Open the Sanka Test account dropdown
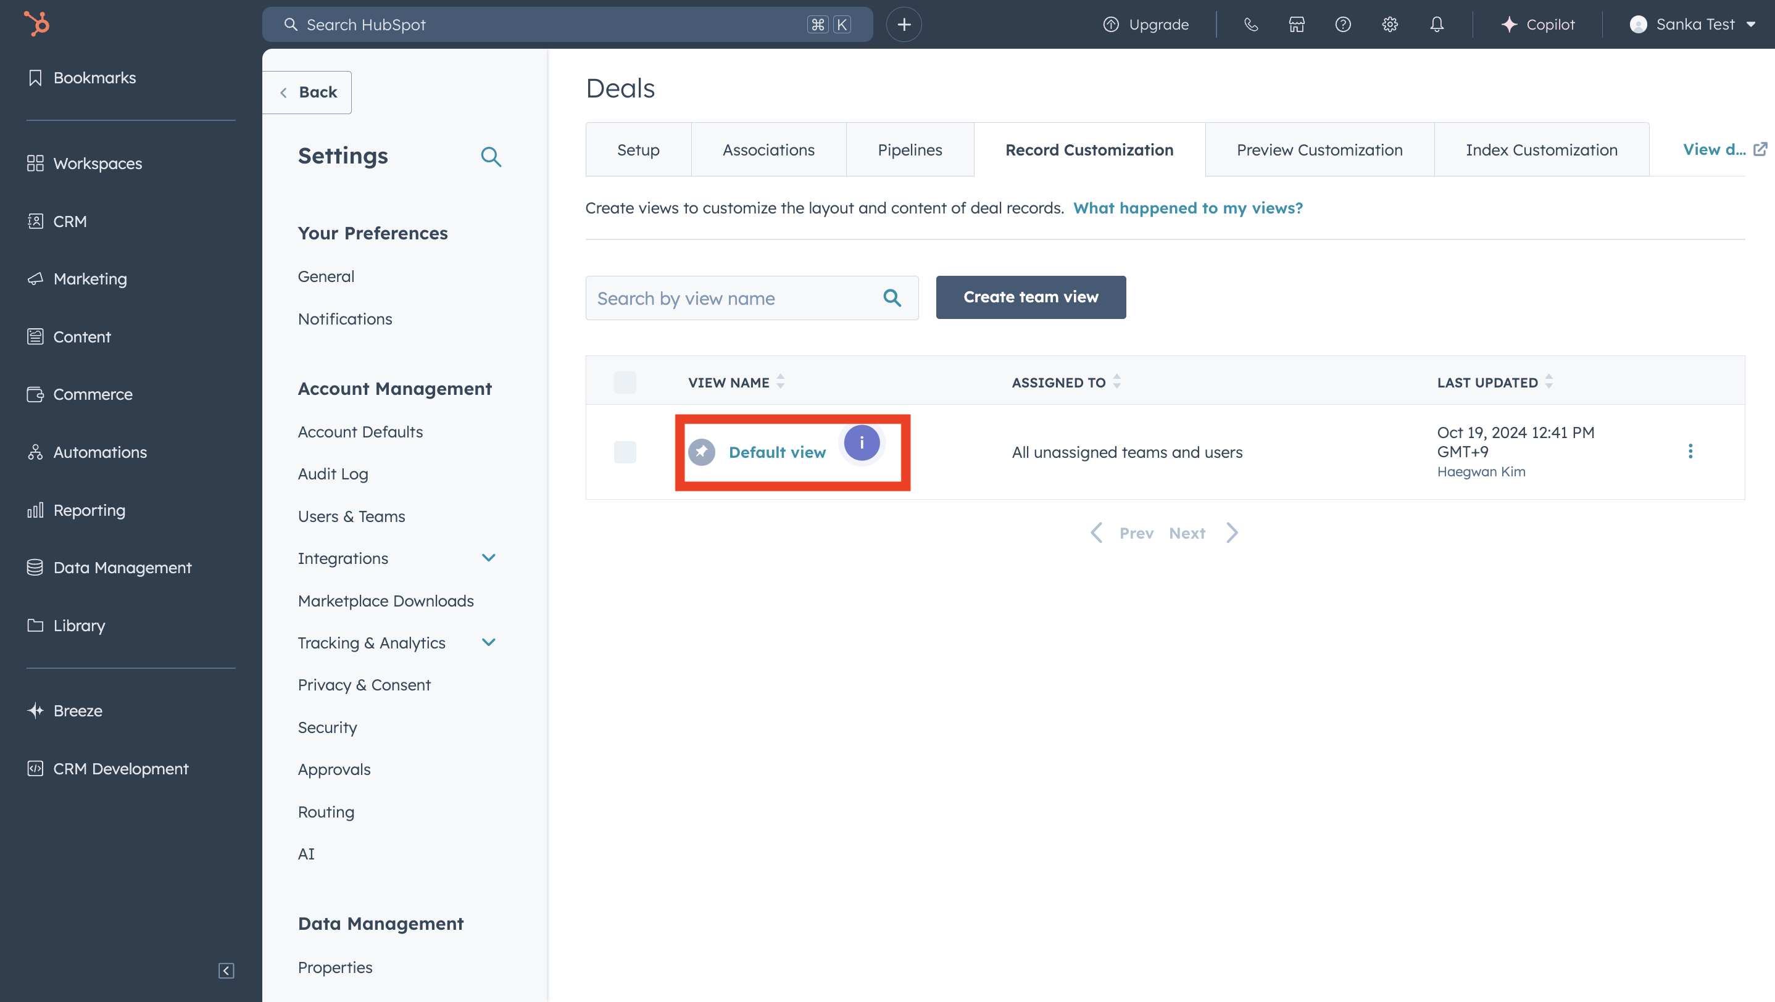 [1692, 25]
